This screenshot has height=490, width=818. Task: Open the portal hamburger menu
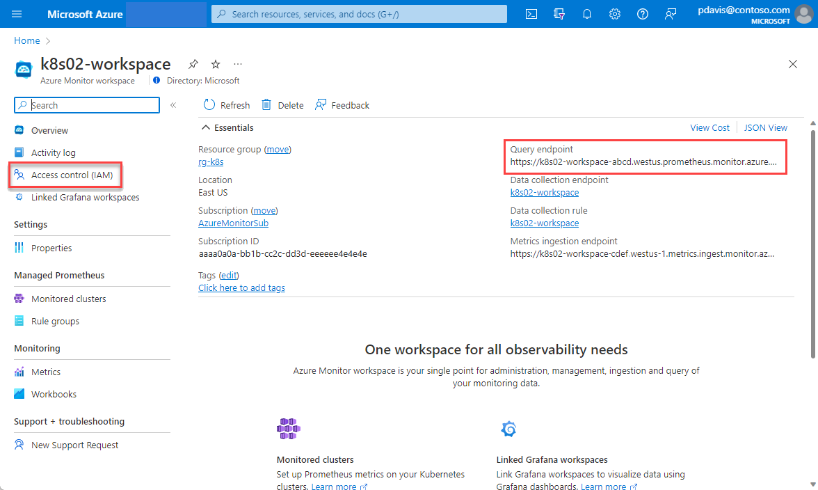(17, 14)
